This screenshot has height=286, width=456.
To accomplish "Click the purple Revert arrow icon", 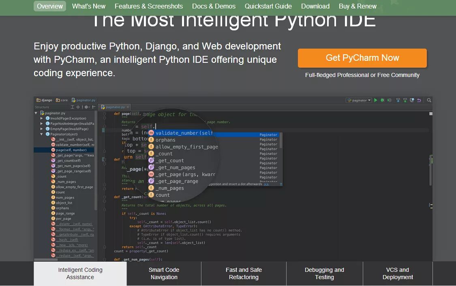I will (419, 100).
